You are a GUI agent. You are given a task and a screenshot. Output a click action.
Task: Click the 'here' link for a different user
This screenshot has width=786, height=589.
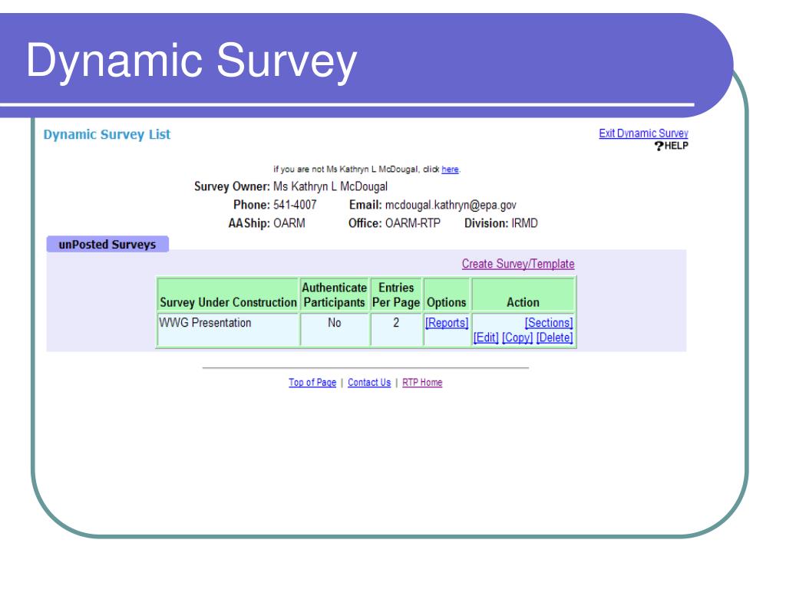pyautogui.click(x=450, y=169)
